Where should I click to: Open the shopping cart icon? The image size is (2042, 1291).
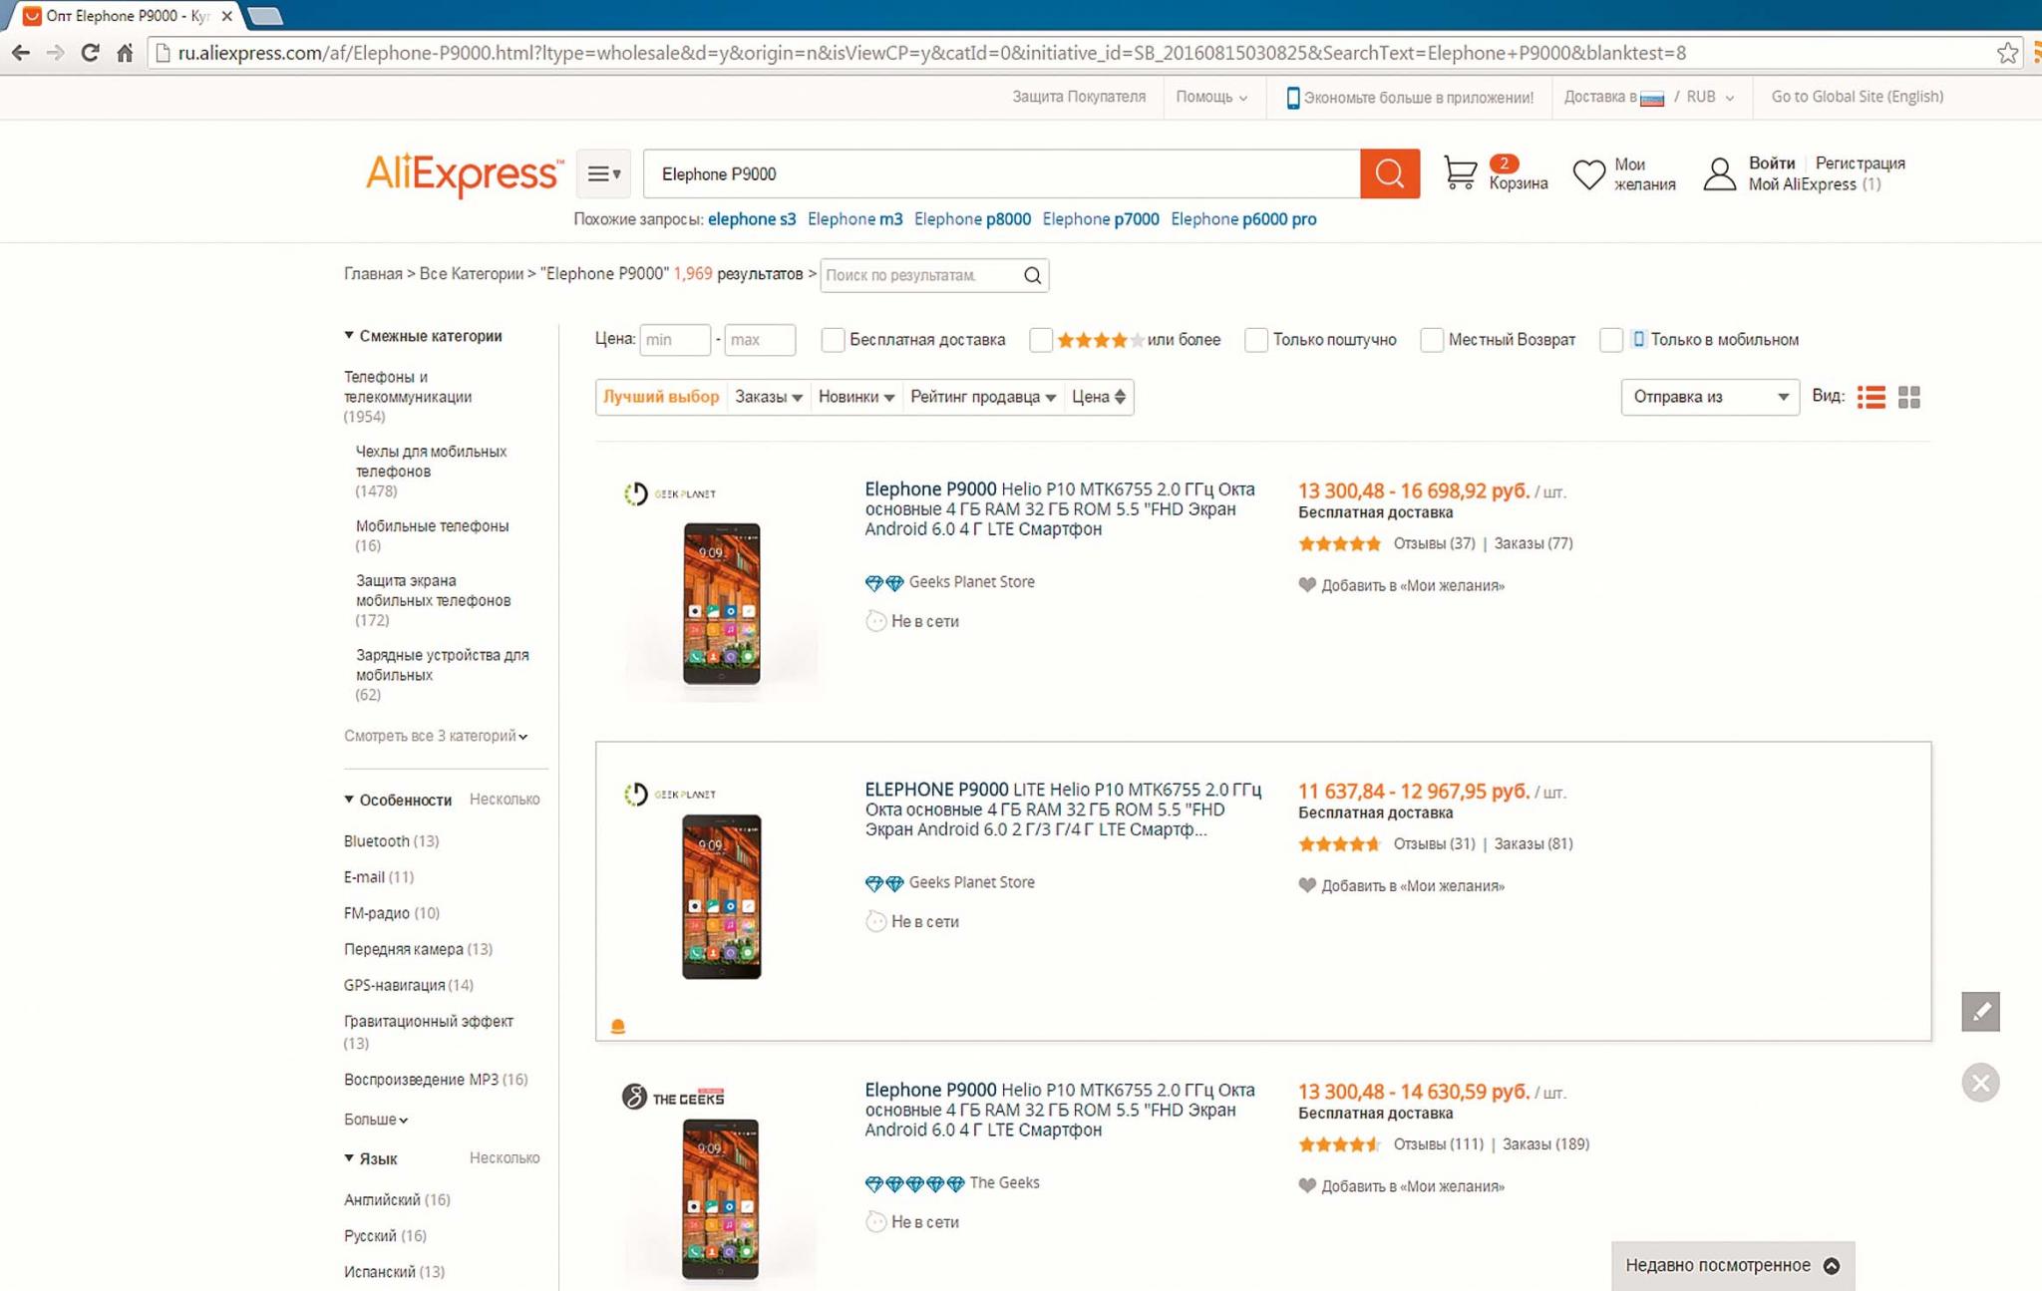click(1460, 173)
